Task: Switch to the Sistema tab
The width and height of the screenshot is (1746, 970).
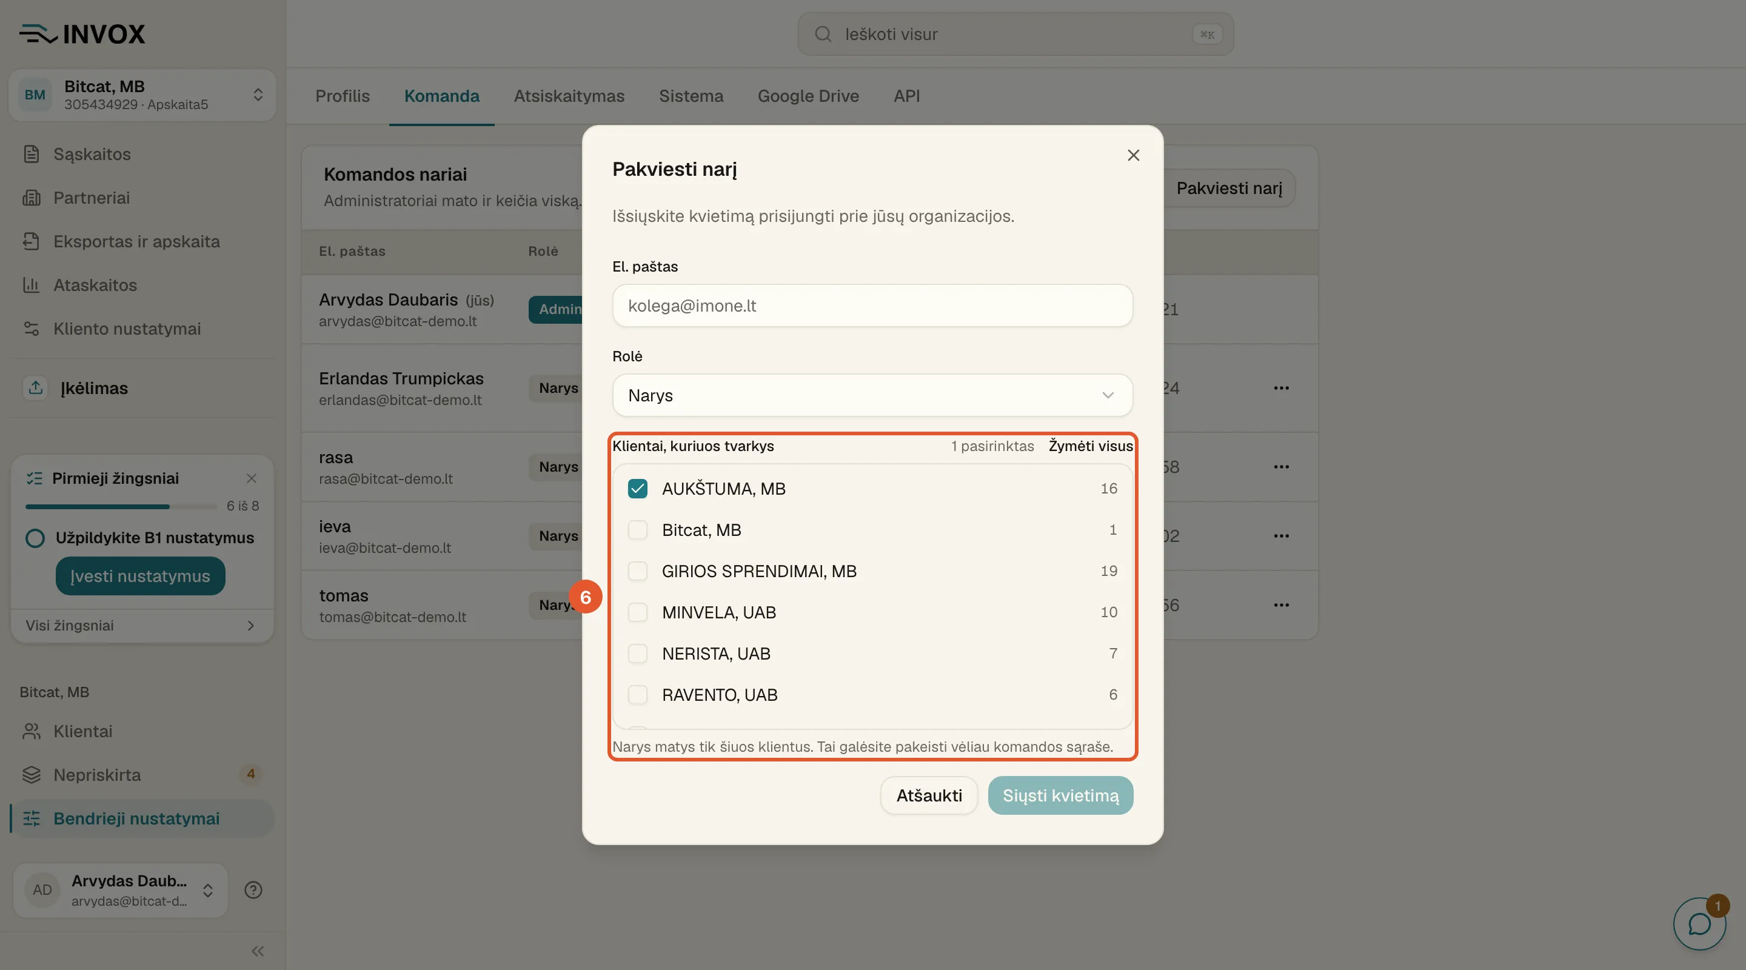Action: click(x=691, y=96)
